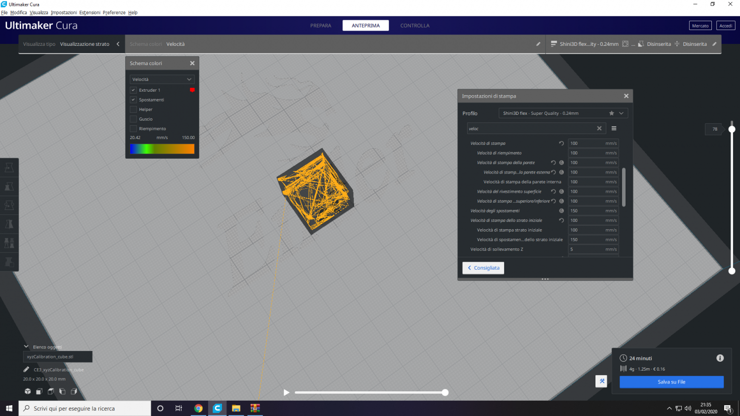740x416 pixels.
Task: Enable the Helper checkbox
Action: pos(133,109)
